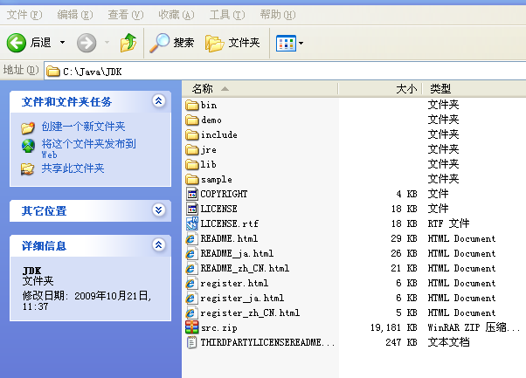Click the address bar showing C:\Java\JDK
Image resolution: width=526 pixels, height=378 pixels.
pos(285,71)
